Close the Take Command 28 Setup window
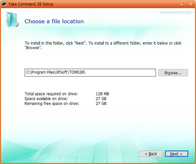Viewport: 196px width, 164px height. click(x=190, y=4)
